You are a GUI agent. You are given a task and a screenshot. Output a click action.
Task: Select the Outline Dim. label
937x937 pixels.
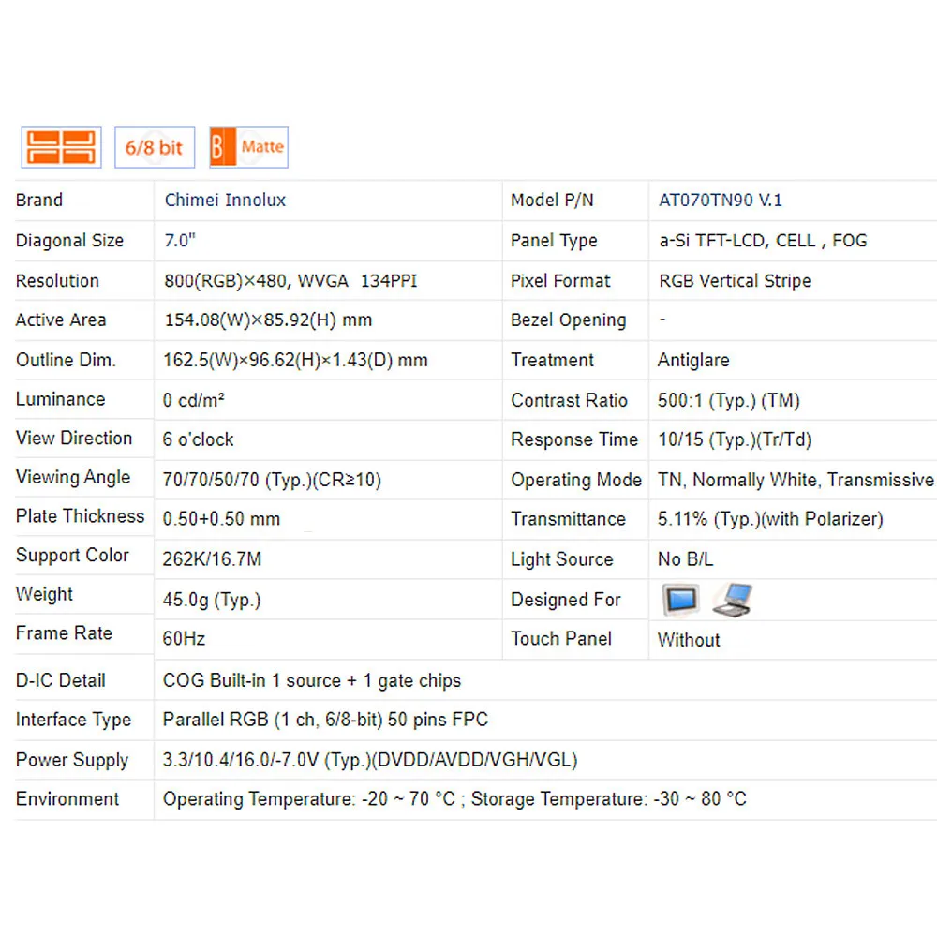click(x=66, y=361)
